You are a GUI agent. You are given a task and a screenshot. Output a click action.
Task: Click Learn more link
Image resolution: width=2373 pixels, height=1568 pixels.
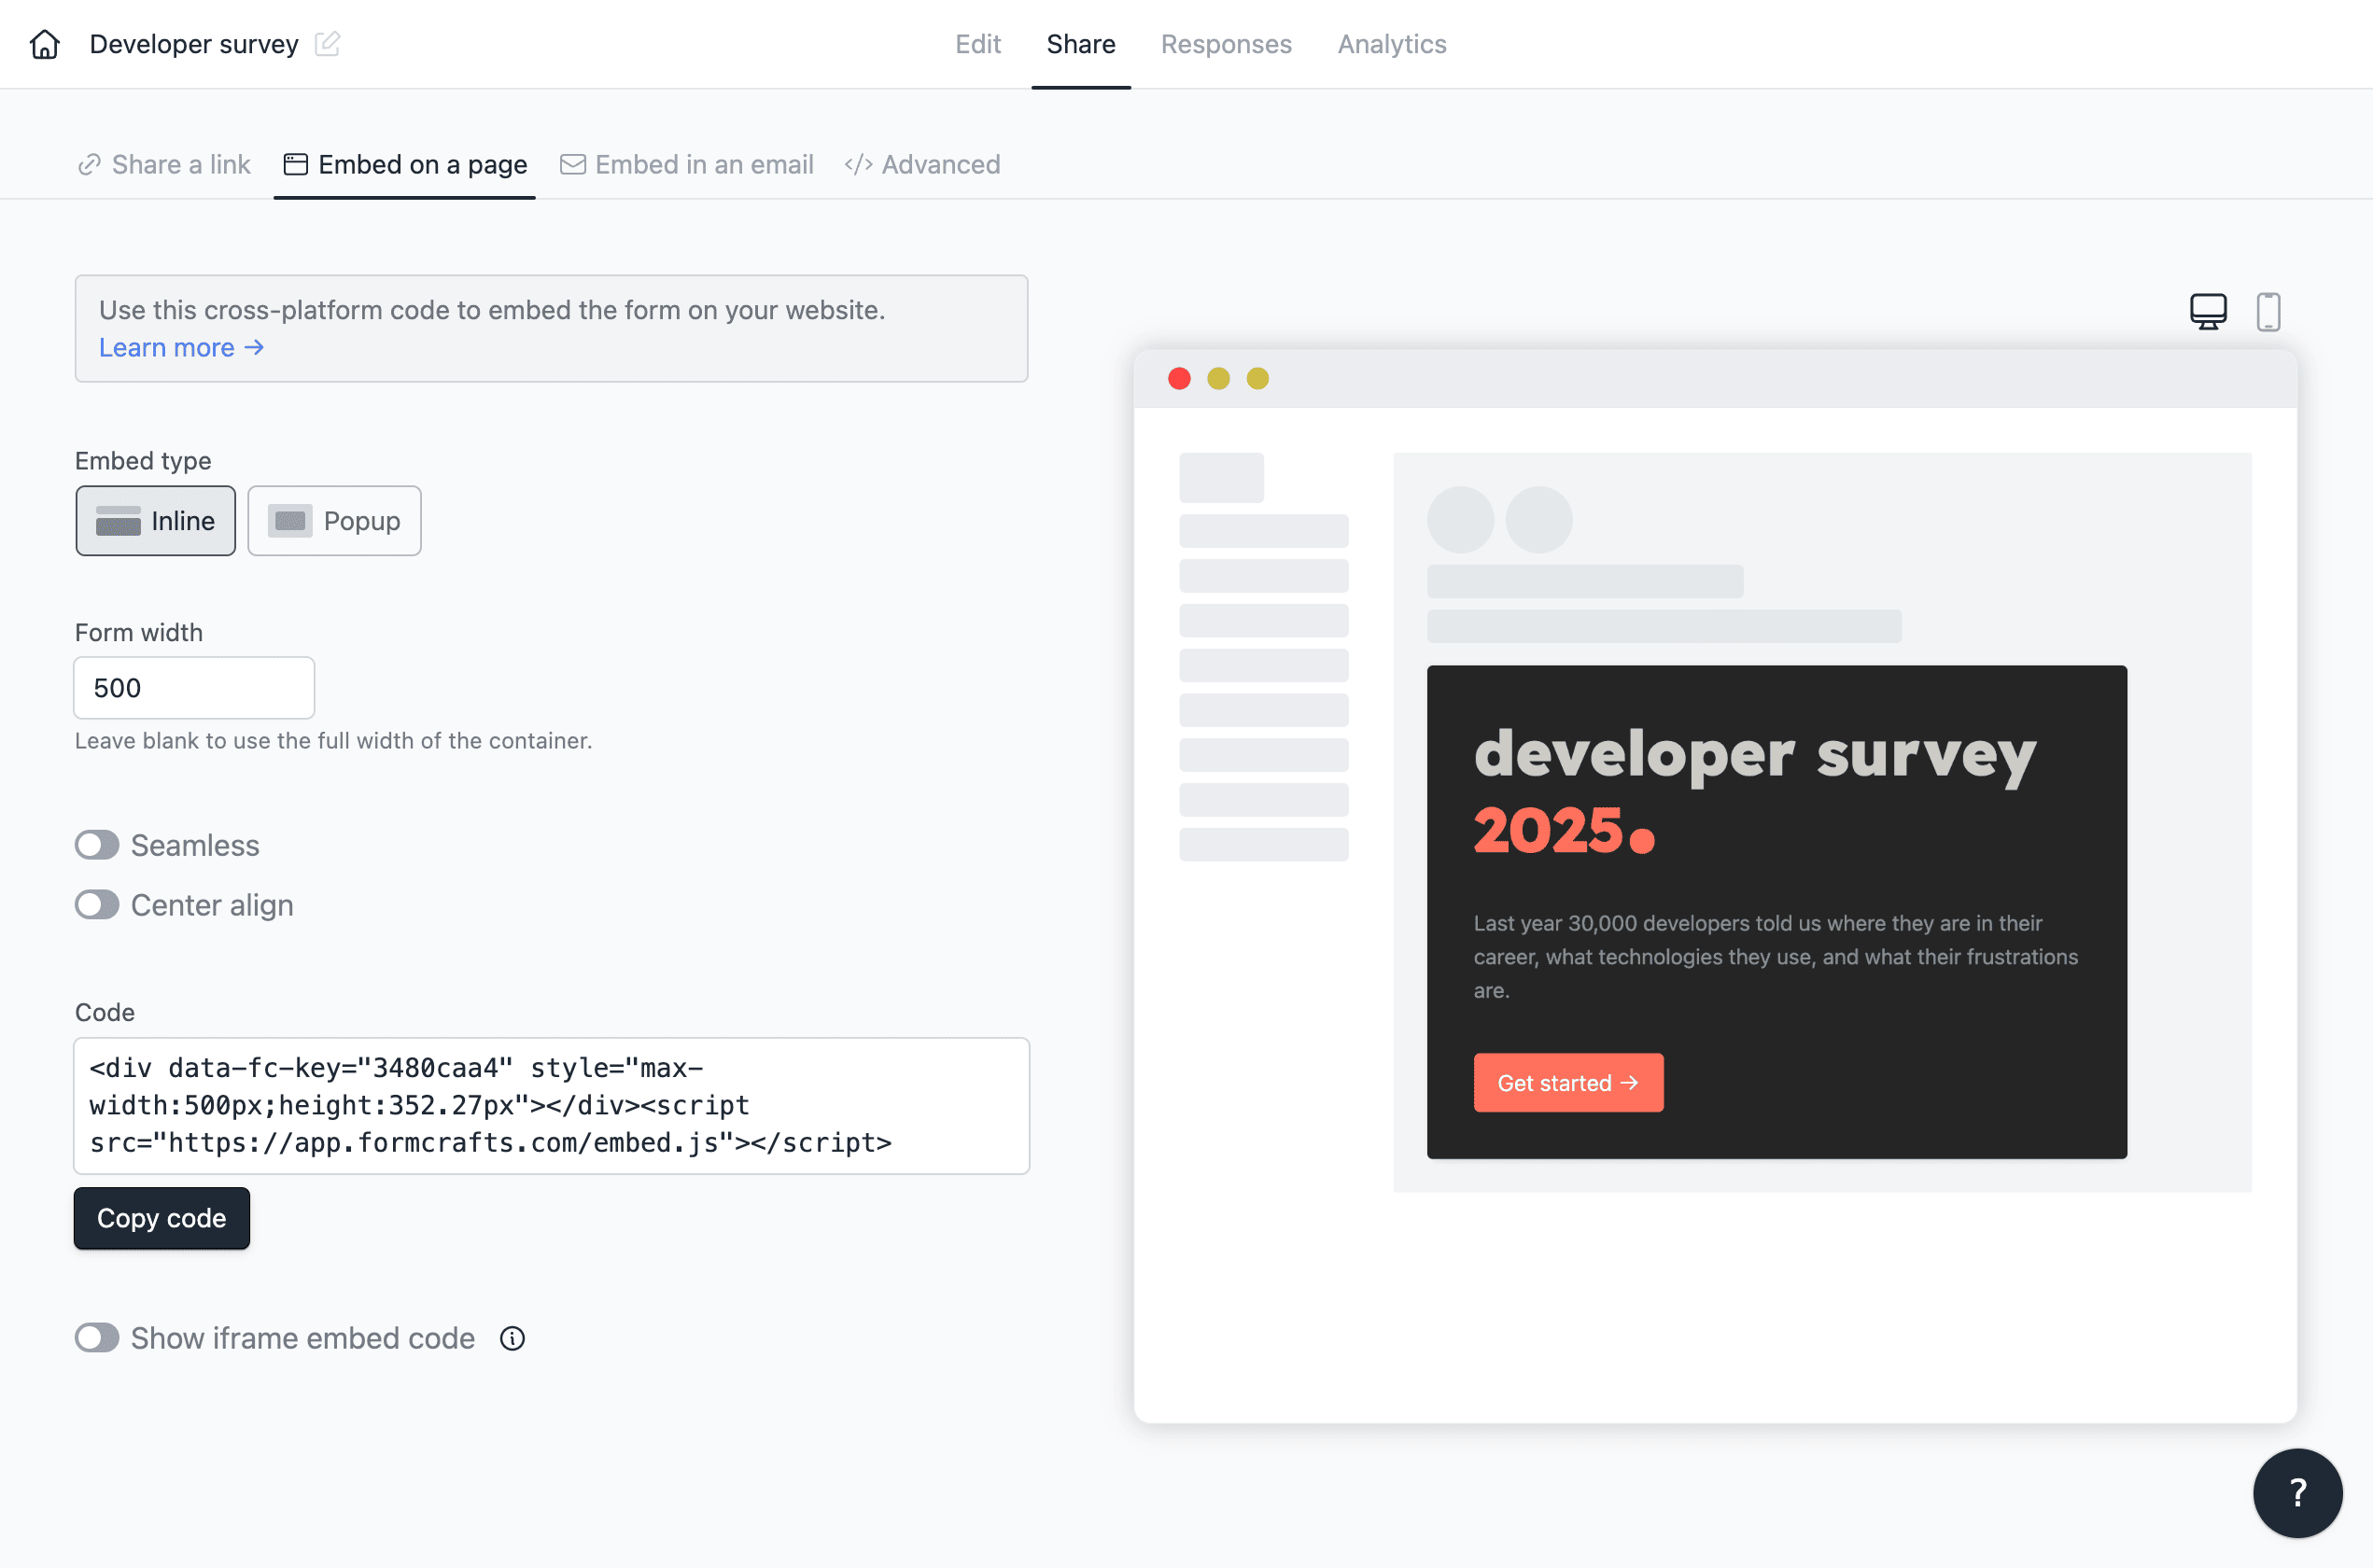pos(182,346)
